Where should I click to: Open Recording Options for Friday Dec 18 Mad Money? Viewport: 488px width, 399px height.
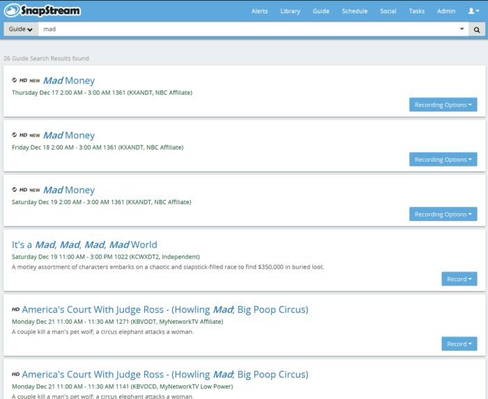443,159
